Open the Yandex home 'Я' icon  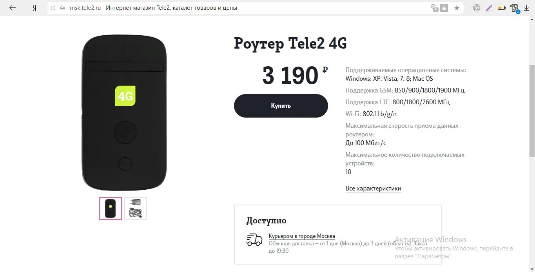[x=34, y=8]
